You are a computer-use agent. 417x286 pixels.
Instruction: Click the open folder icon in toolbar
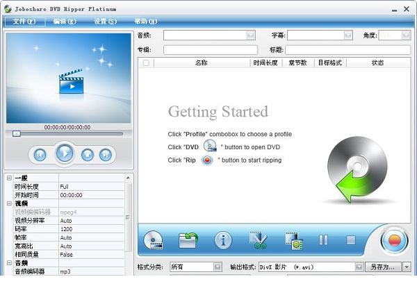(188, 240)
